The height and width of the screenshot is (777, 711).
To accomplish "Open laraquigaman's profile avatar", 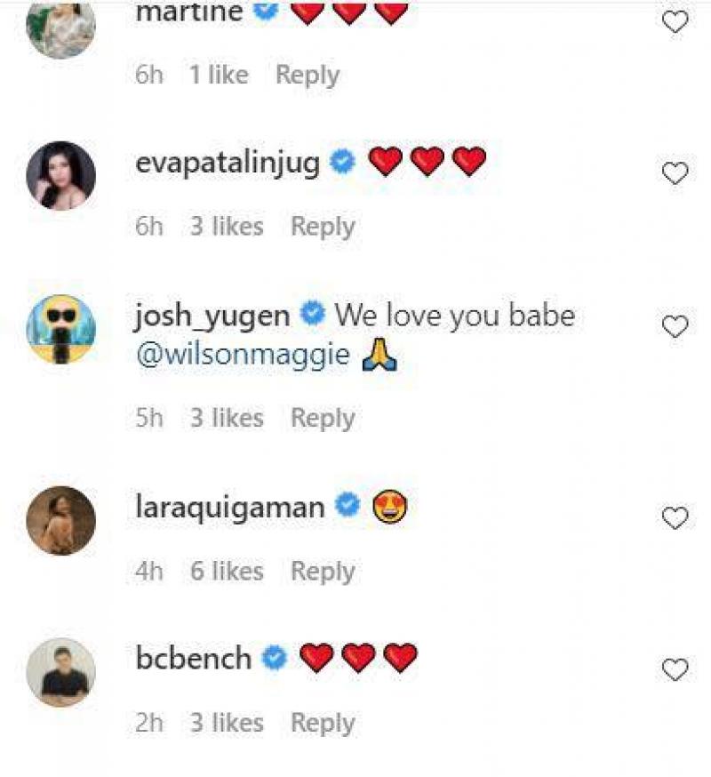I will (x=60, y=520).
